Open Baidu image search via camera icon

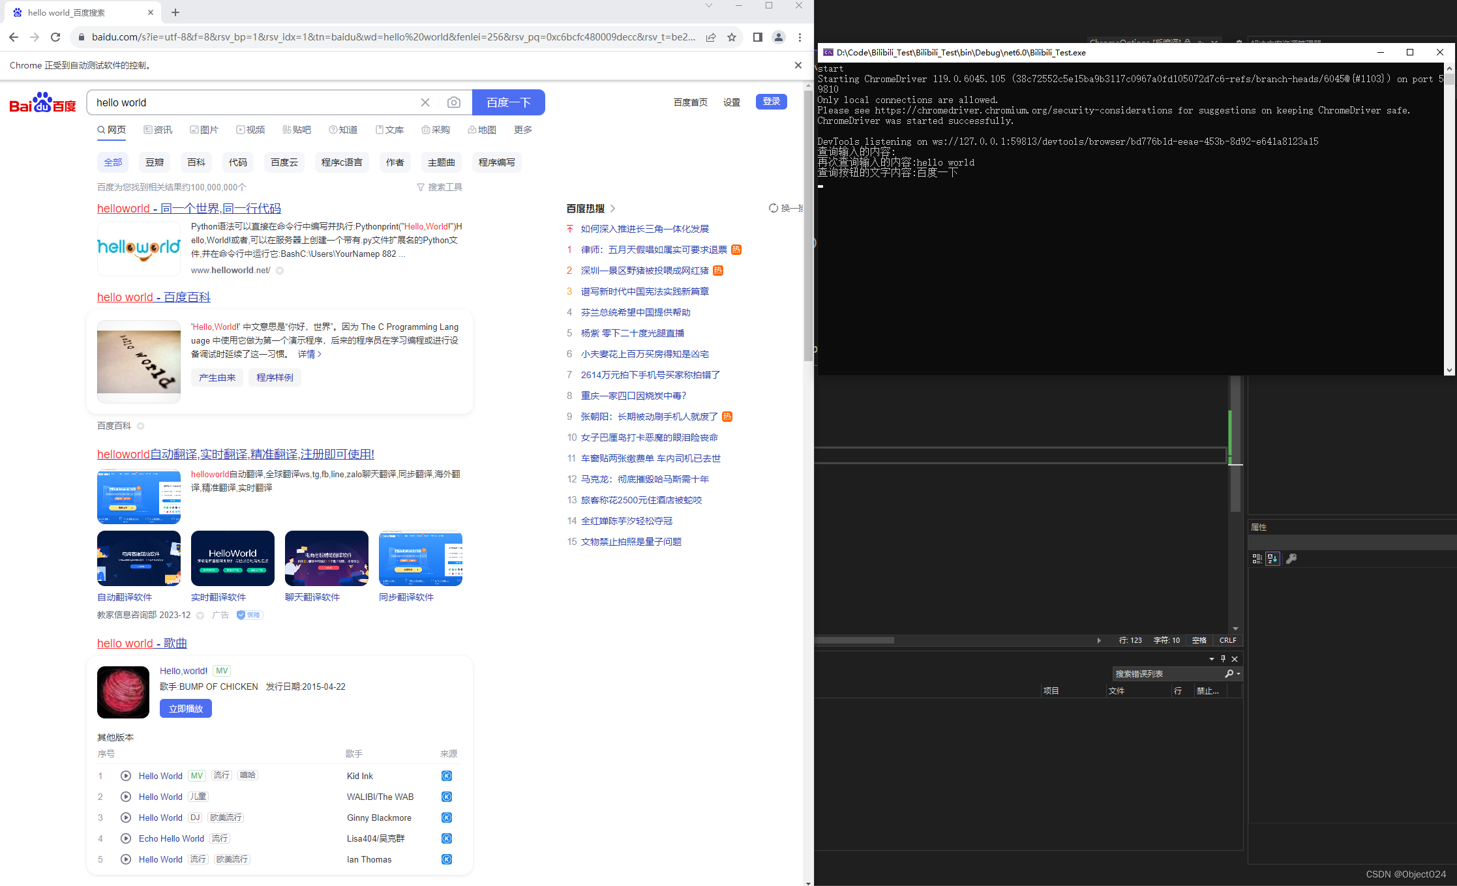coord(454,102)
